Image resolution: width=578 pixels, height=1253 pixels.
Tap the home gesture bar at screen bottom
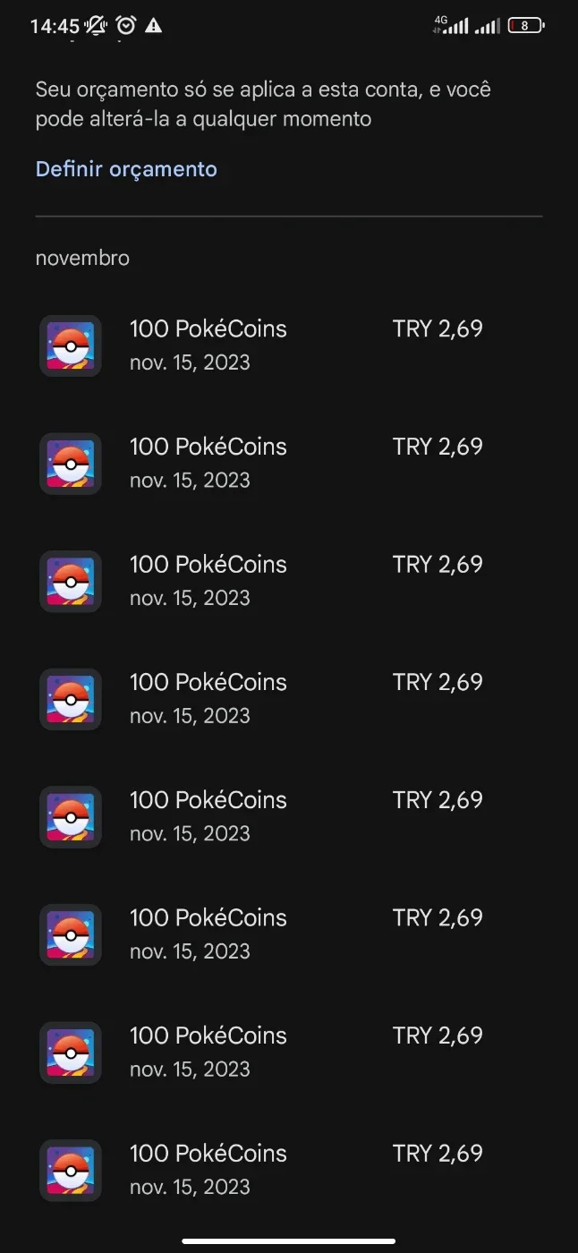click(x=289, y=1241)
